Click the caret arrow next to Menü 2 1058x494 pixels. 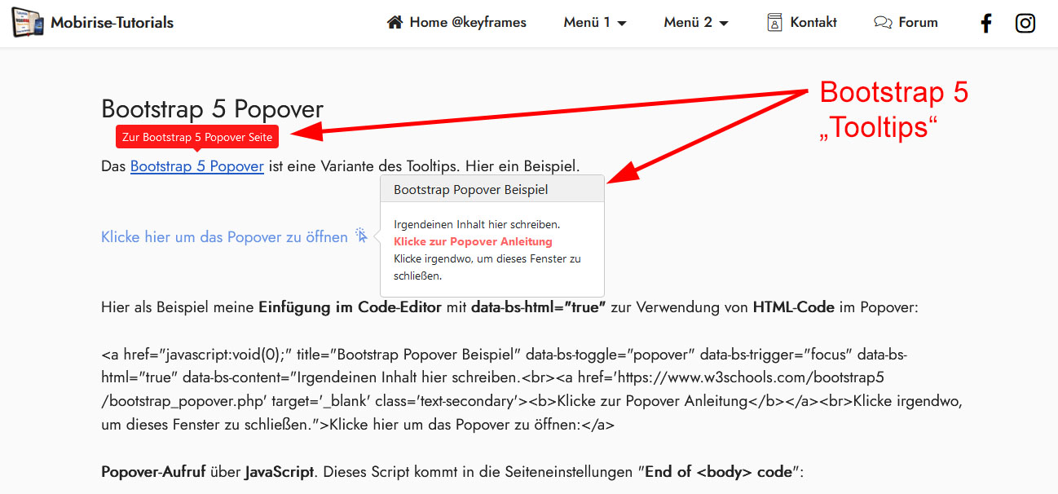tap(724, 24)
